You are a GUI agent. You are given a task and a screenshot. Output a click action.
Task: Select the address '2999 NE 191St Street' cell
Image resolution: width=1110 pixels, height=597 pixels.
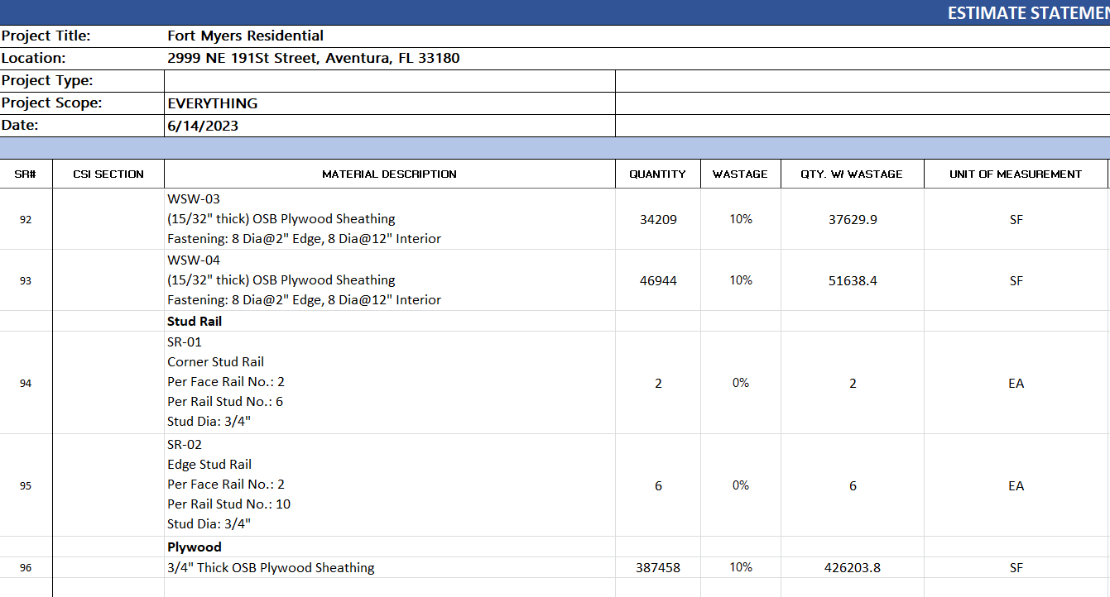pyautogui.click(x=637, y=59)
